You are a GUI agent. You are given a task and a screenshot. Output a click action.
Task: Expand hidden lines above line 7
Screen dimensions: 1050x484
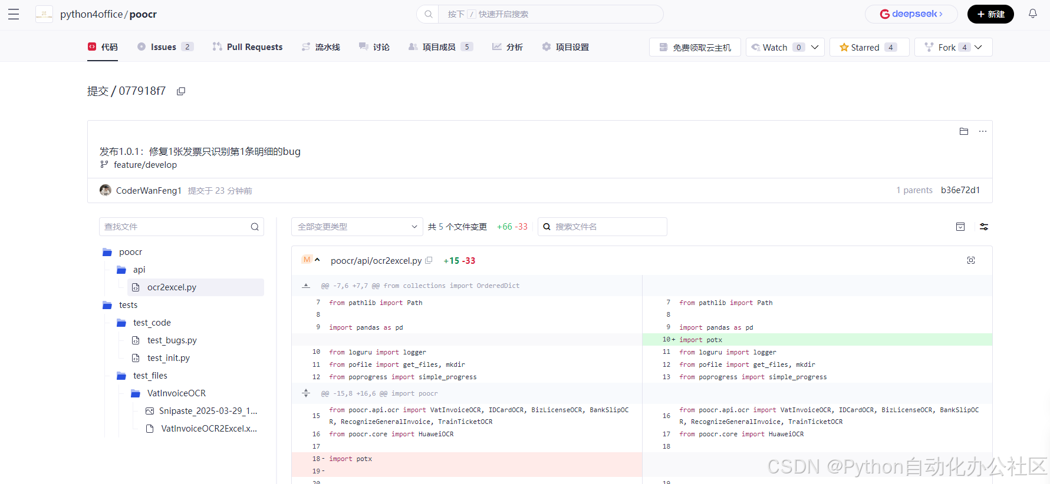coord(306,286)
